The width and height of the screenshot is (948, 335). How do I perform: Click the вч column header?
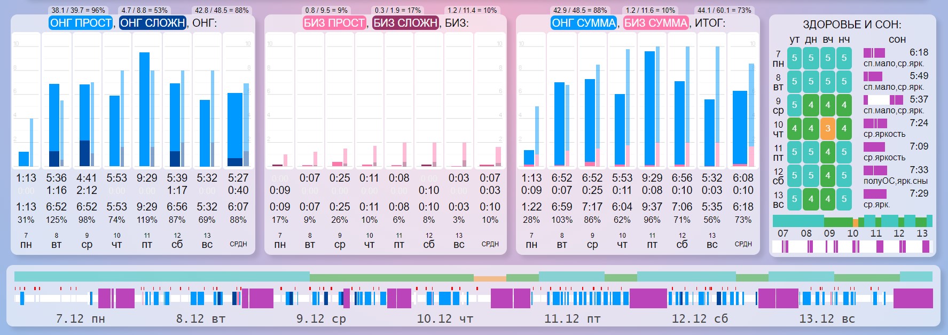pos(828,40)
